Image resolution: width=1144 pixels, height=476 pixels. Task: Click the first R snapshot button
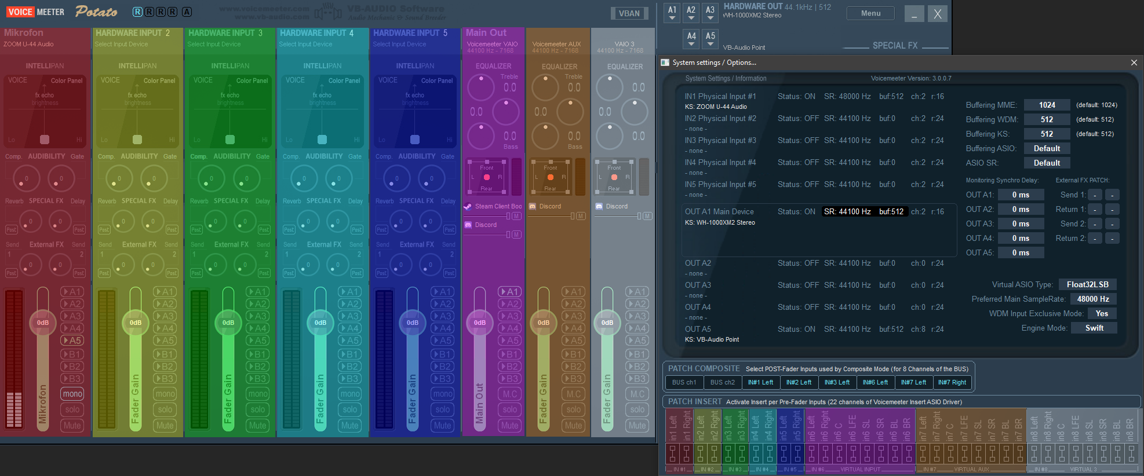point(137,12)
